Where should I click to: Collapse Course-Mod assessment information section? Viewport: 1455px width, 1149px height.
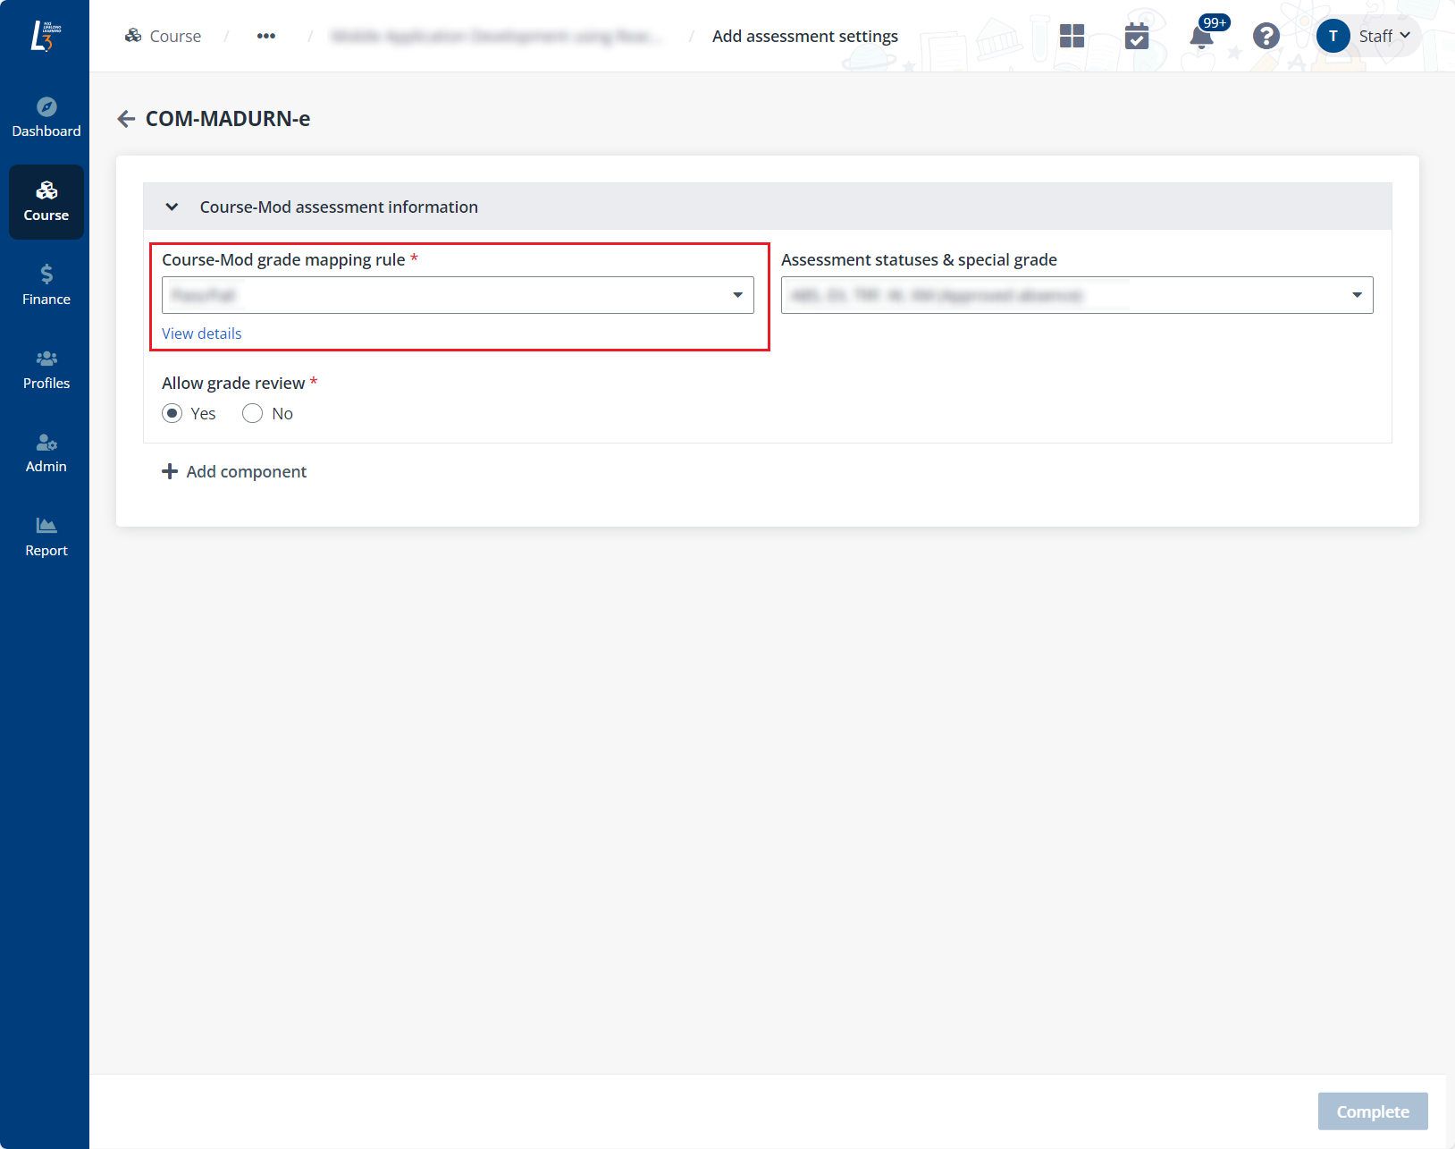coord(172,207)
